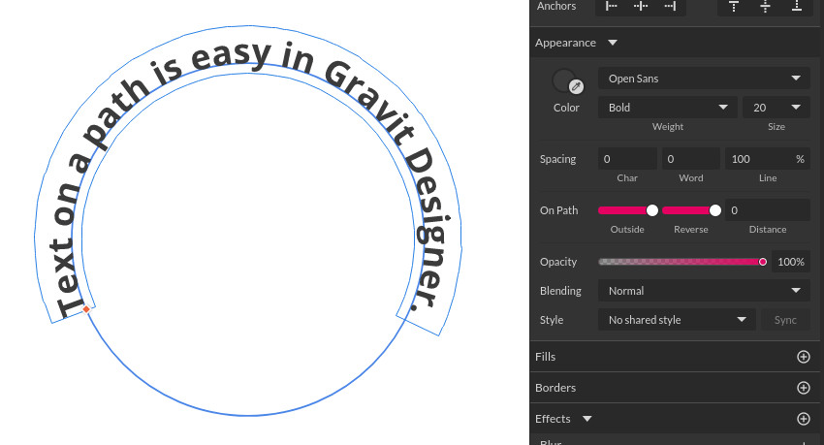Click the Sync style button
The width and height of the screenshot is (824, 445).
tap(785, 320)
